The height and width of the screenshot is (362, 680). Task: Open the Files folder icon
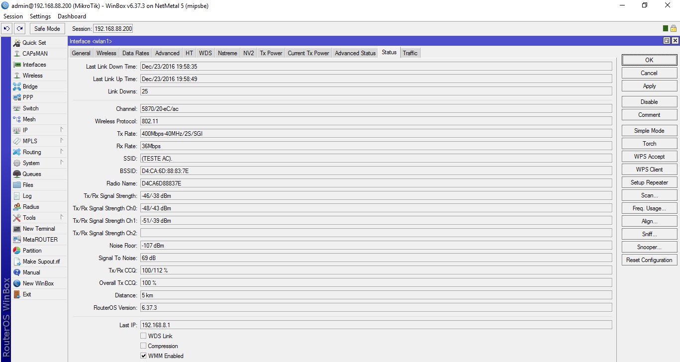click(x=17, y=185)
